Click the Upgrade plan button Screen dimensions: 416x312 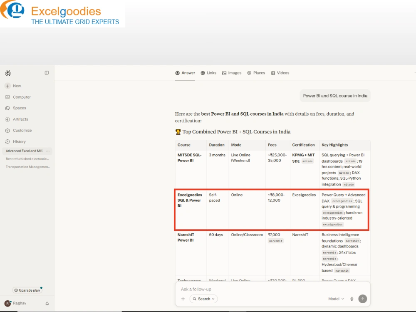[27, 290]
